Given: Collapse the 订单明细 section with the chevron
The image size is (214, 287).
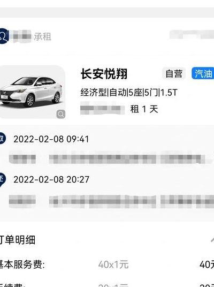Looking at the screenshot, I should 212,239.
